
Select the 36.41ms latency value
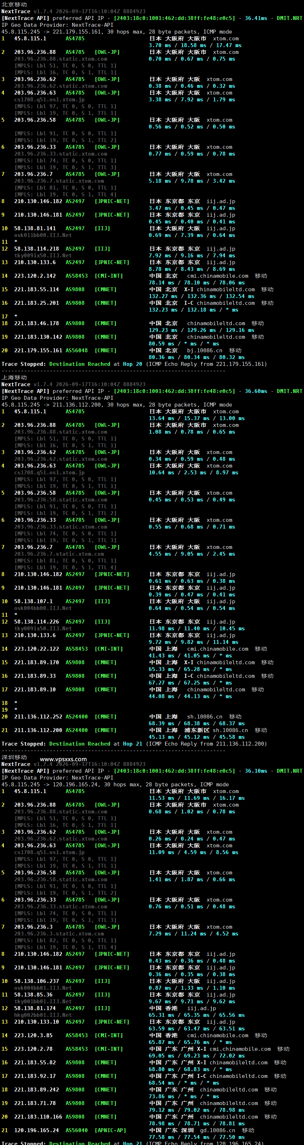pyautogui.click(x=256, y=18)
